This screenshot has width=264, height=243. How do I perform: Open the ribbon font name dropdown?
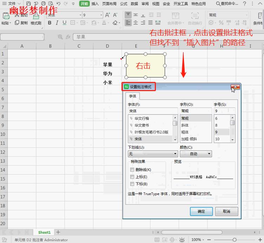[x=80, y=15]
